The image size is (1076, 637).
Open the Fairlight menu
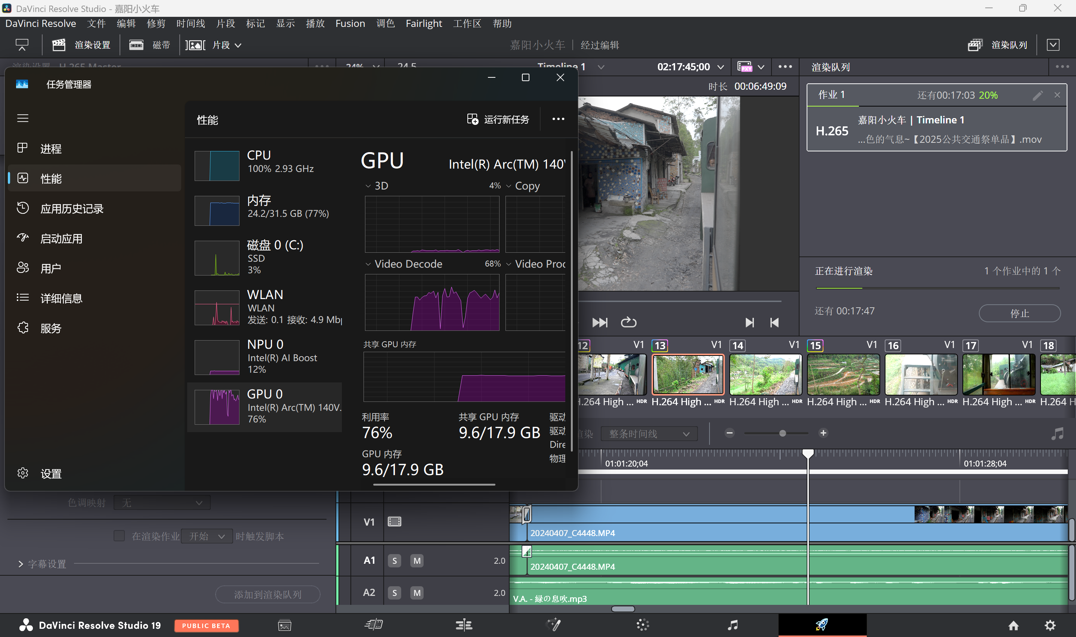pos(424,24)
